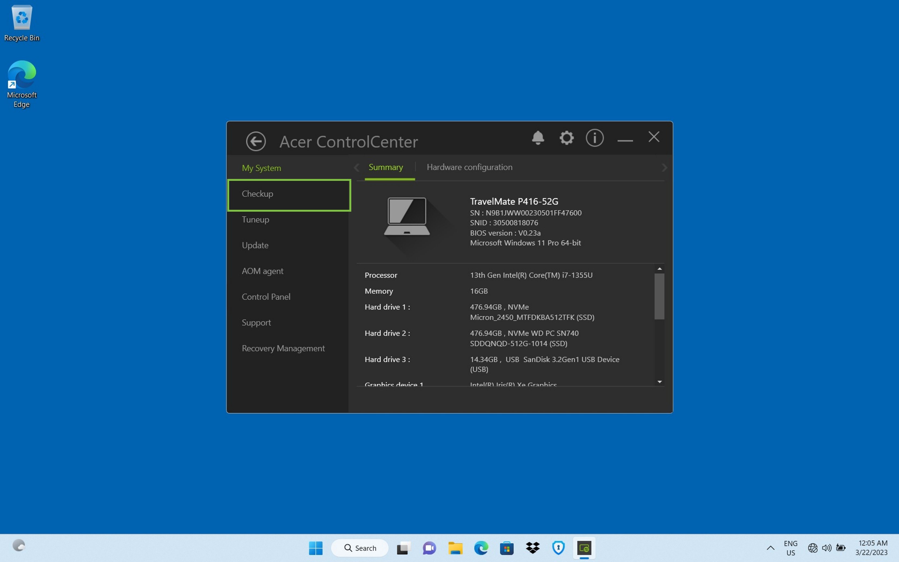Switch to the Hardware configuration tab
Image resolution: width=899 pixels, height=562 pixels.
click(469, 167)
